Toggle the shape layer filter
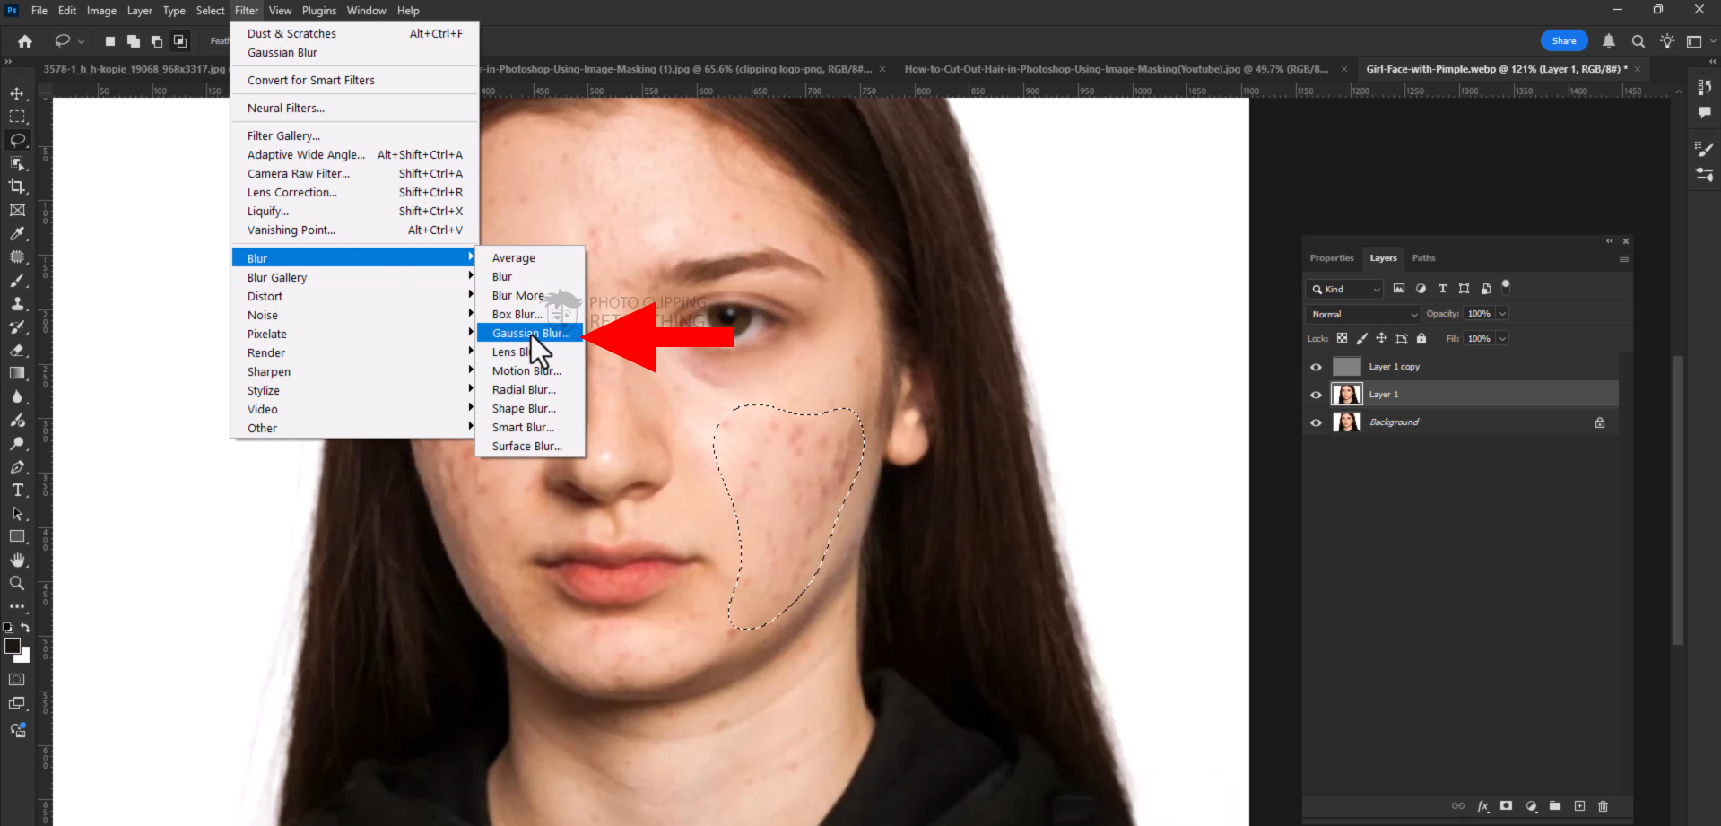Viewport: 1721px width, 826px height. [1464, 289]
